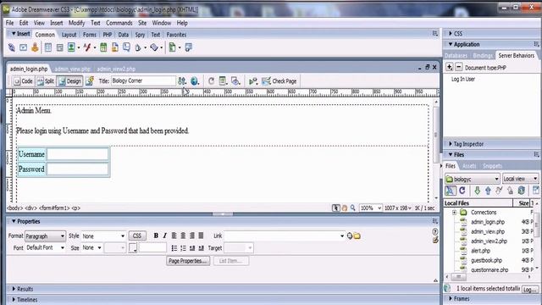Click the CSS button in Properties

[x=137, y=236]
